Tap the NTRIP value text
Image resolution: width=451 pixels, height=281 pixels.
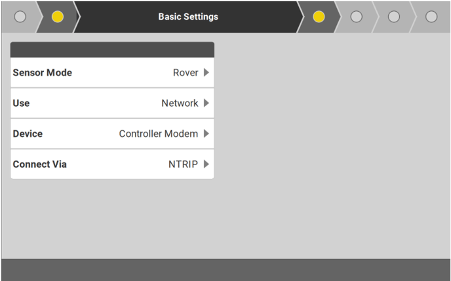[183, 164]
